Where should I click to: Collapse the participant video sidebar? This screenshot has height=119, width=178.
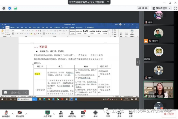137,62
